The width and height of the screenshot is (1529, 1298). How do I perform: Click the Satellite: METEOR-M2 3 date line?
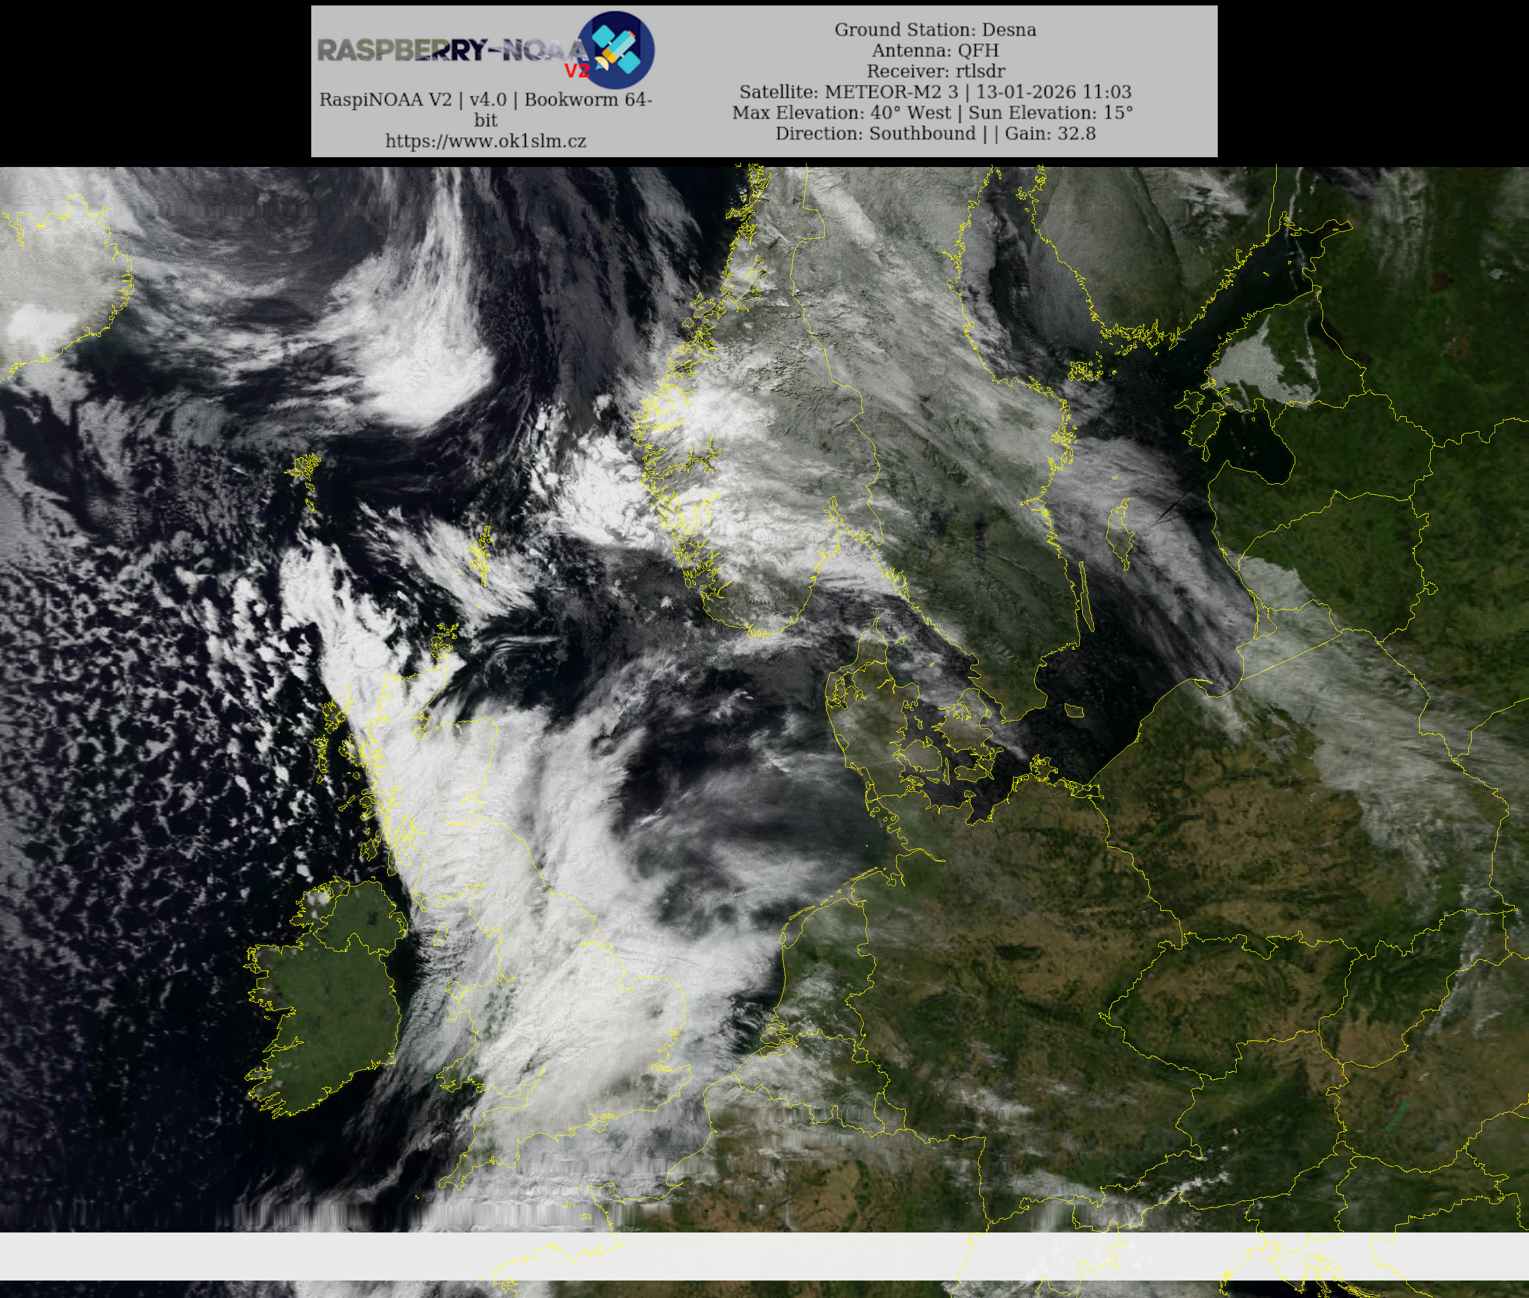tap(934, 92)
